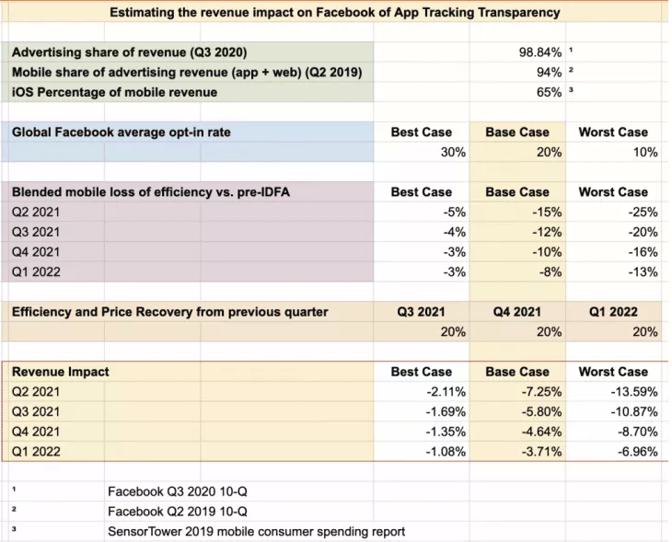This screenshot has height=542, width=672.
Task: Click the 'Advertising share of revenue (Q3 2020)' label
Action: [x=130, y=52]
